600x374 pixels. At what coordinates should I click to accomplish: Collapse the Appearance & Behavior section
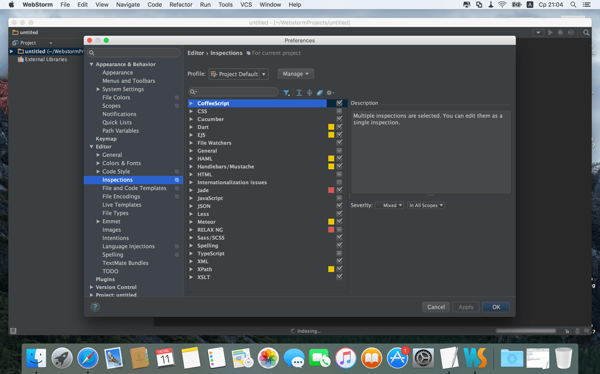(x=92, y=64)
